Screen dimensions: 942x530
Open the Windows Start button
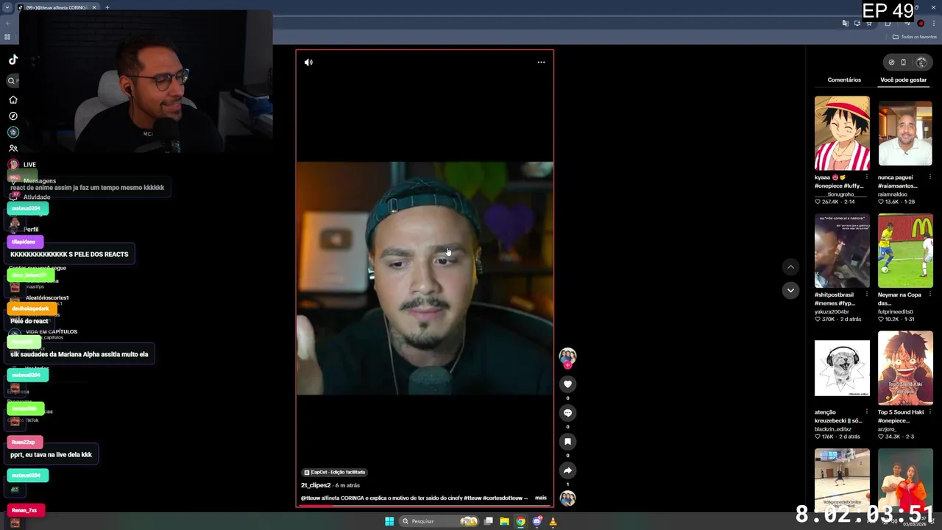click(x=389, y=521)
